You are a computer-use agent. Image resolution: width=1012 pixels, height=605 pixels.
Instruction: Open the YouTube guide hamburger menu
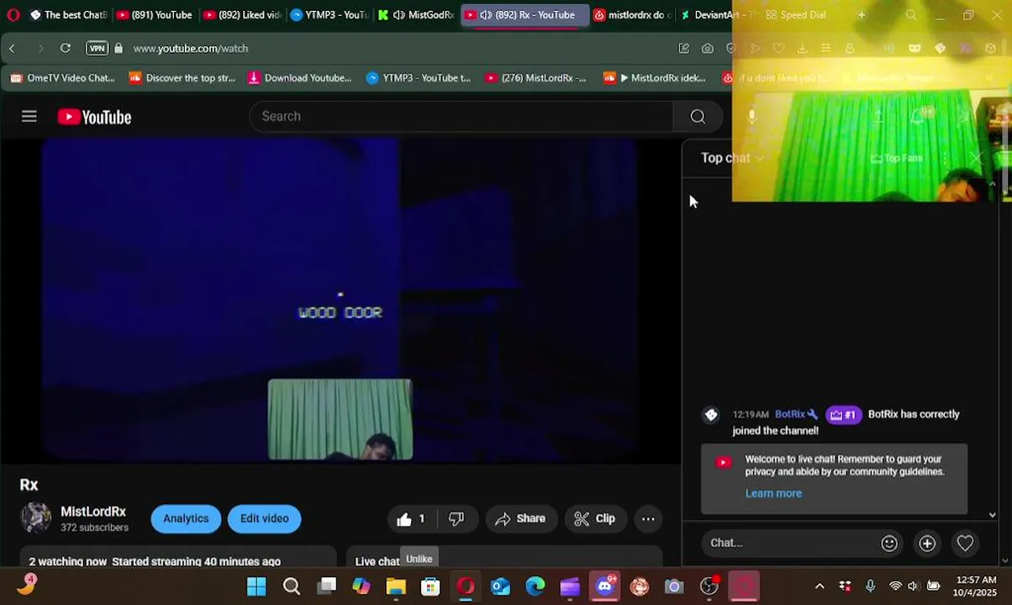[29, 117]
